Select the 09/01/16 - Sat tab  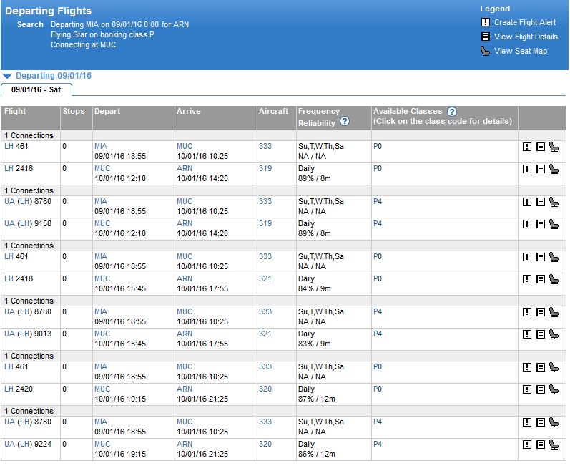pyautogui.click(x=36, y=90)
